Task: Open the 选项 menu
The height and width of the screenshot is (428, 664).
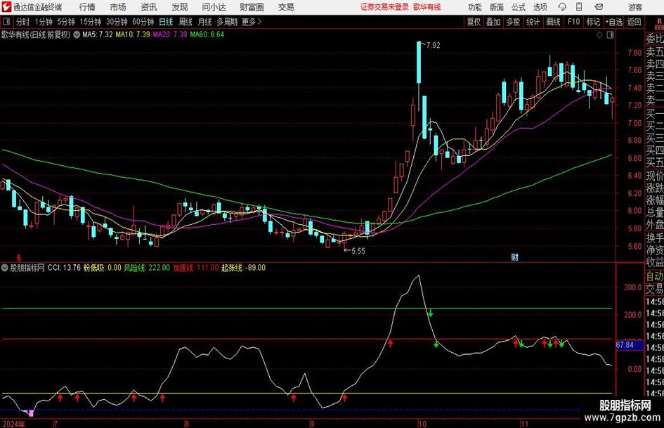Action: coord(540,7)
